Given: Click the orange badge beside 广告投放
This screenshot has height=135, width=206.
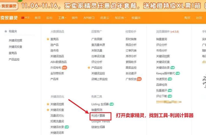Looking at the screenshot, I should click(139, 79).
